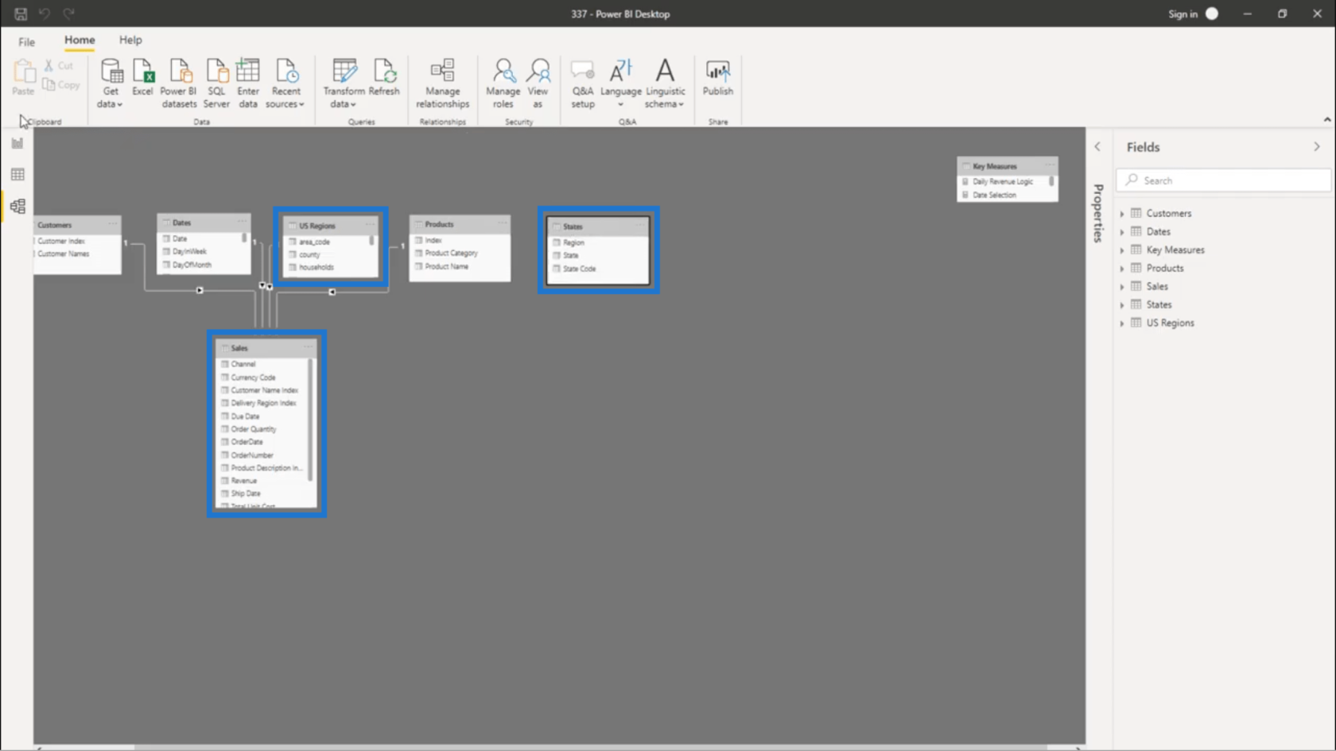Expand the Properties pane
The height and width of the screenshot is (751, 1336).
1097,147
